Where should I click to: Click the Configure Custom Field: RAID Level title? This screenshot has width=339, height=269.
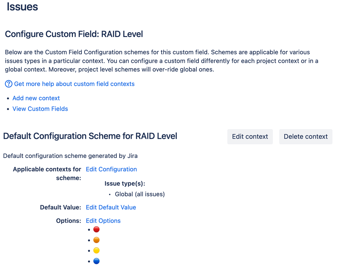coord(74,34)
